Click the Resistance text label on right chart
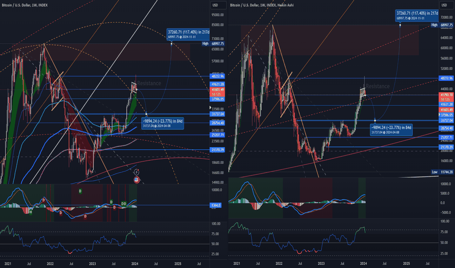Image resolution: width=455 pixels, height=268 pixels. pyautogui.click(x=378, y=86)
